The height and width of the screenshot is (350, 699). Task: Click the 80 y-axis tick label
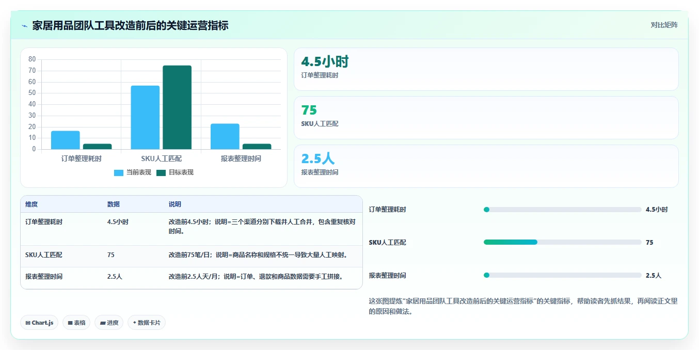point(32,59)
